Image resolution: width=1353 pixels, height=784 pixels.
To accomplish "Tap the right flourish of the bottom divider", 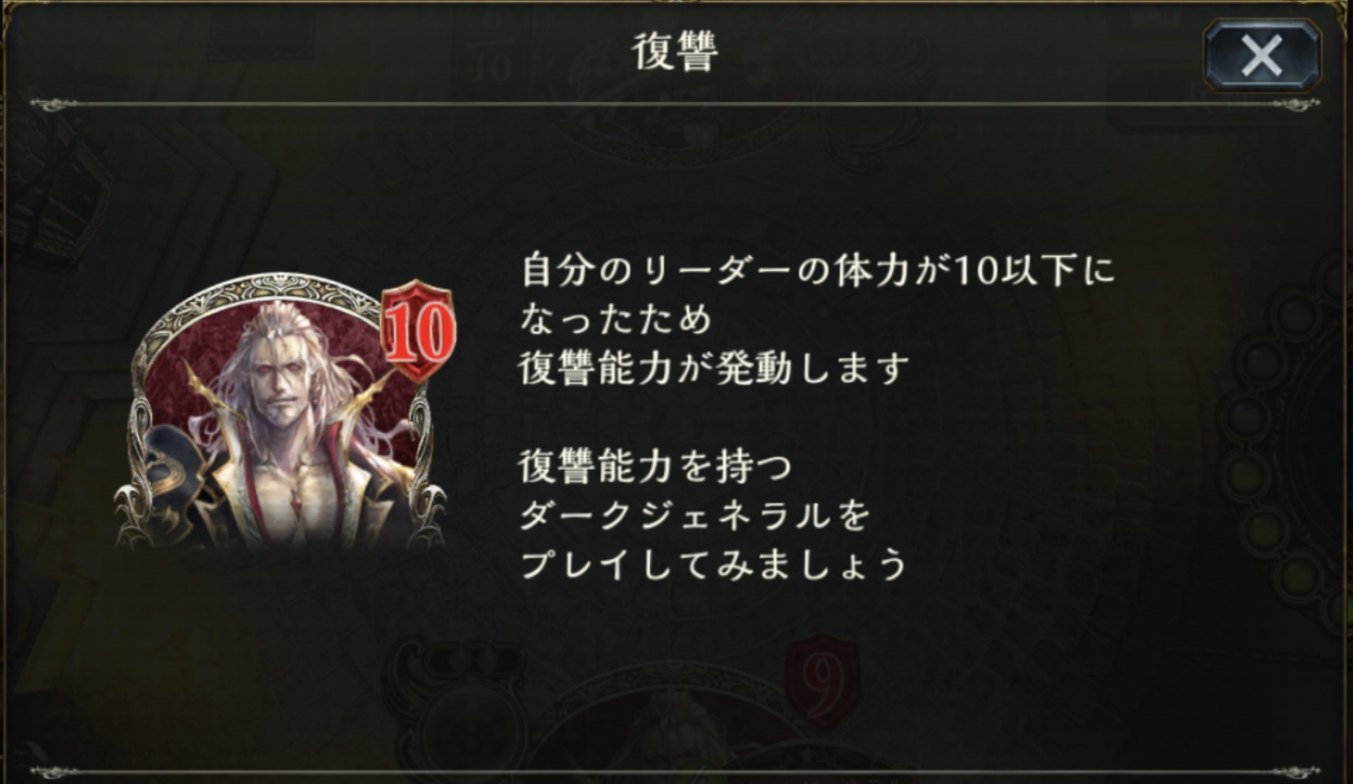I will pyautogui.click(x=1295, y=771).
